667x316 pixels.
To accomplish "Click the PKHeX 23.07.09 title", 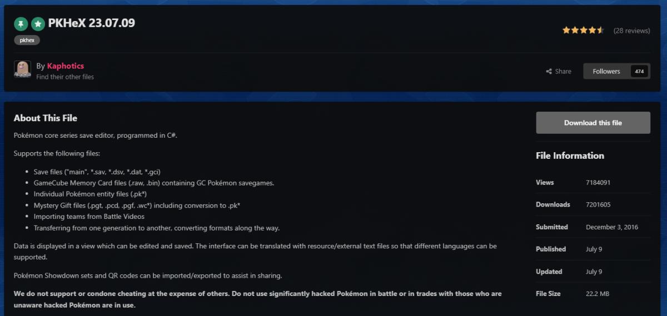I will [x=92, y=23].
